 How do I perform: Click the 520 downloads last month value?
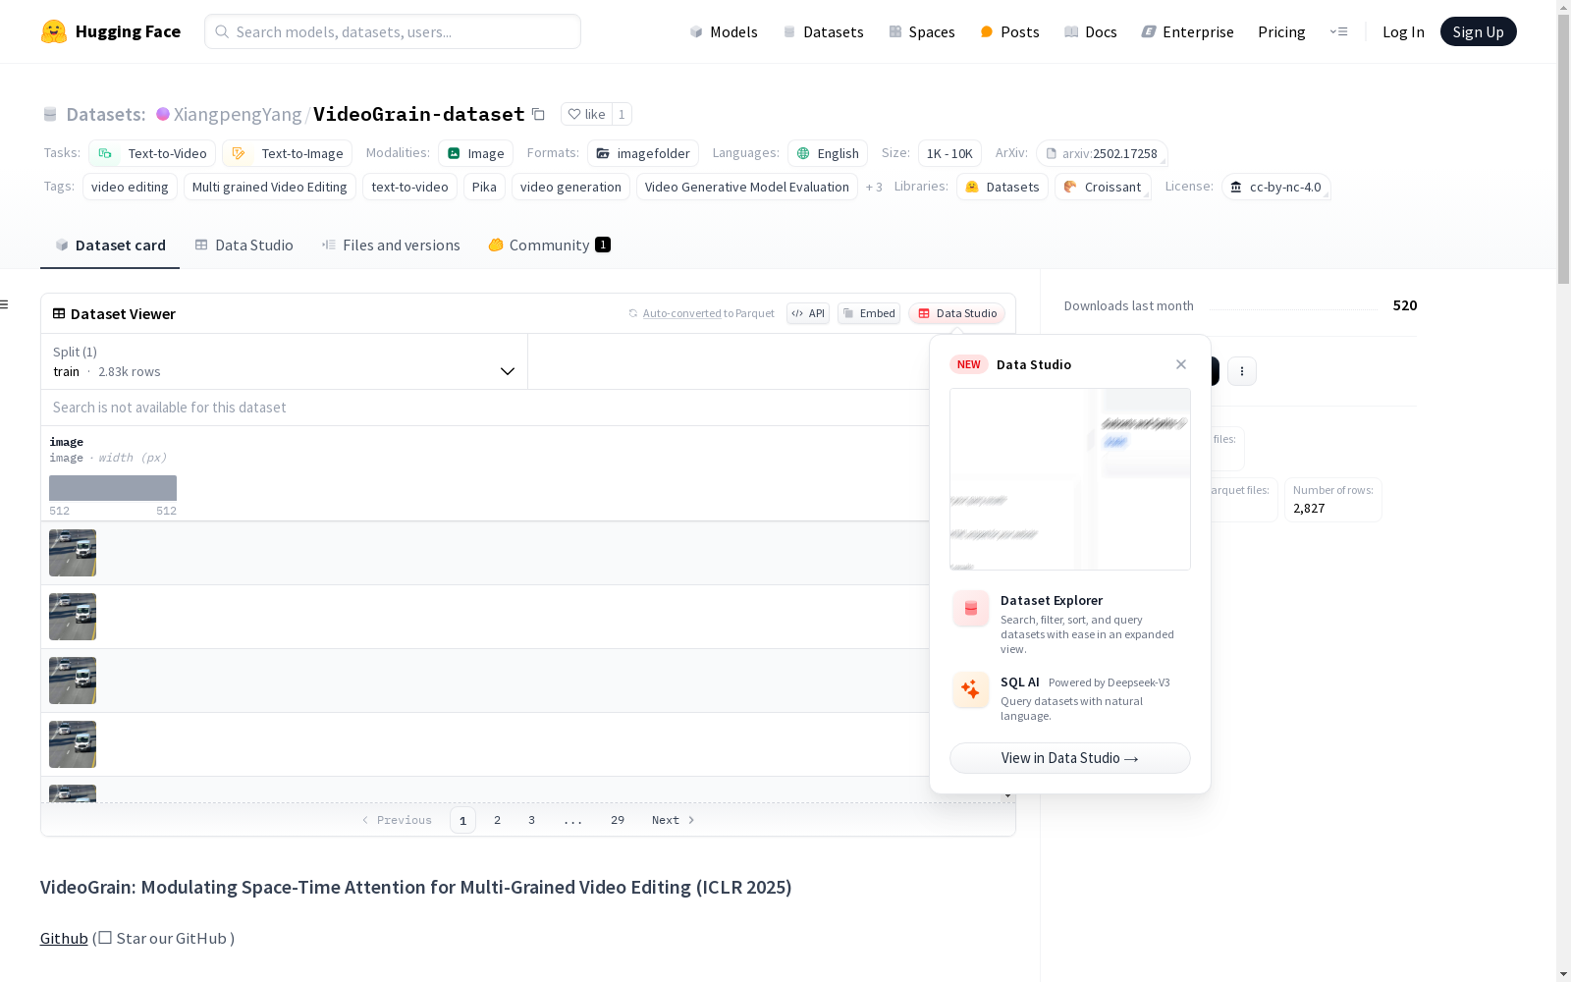coord(1405,305)
